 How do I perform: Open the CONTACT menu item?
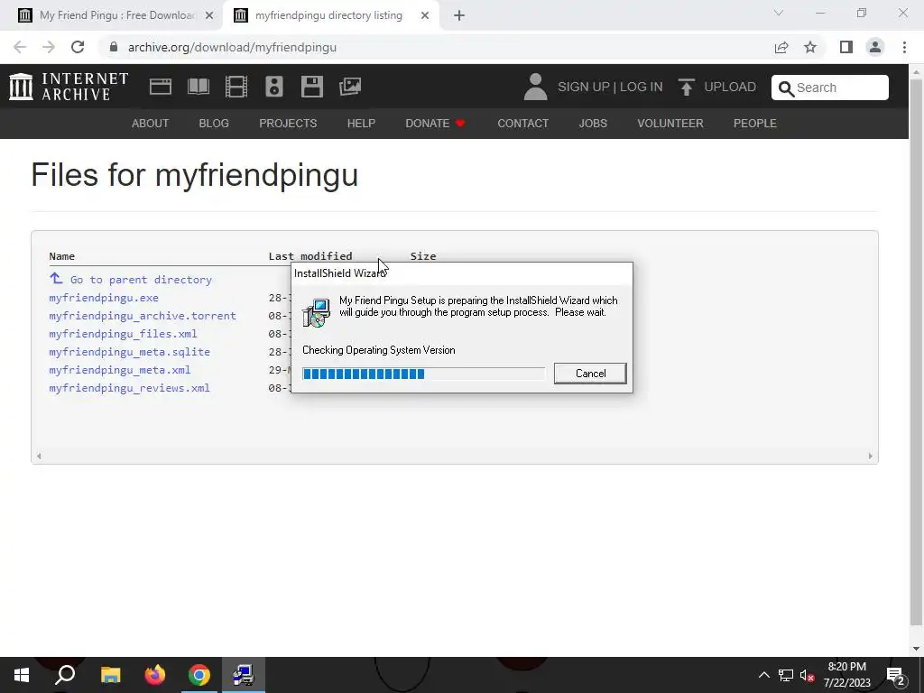[522, 123]
